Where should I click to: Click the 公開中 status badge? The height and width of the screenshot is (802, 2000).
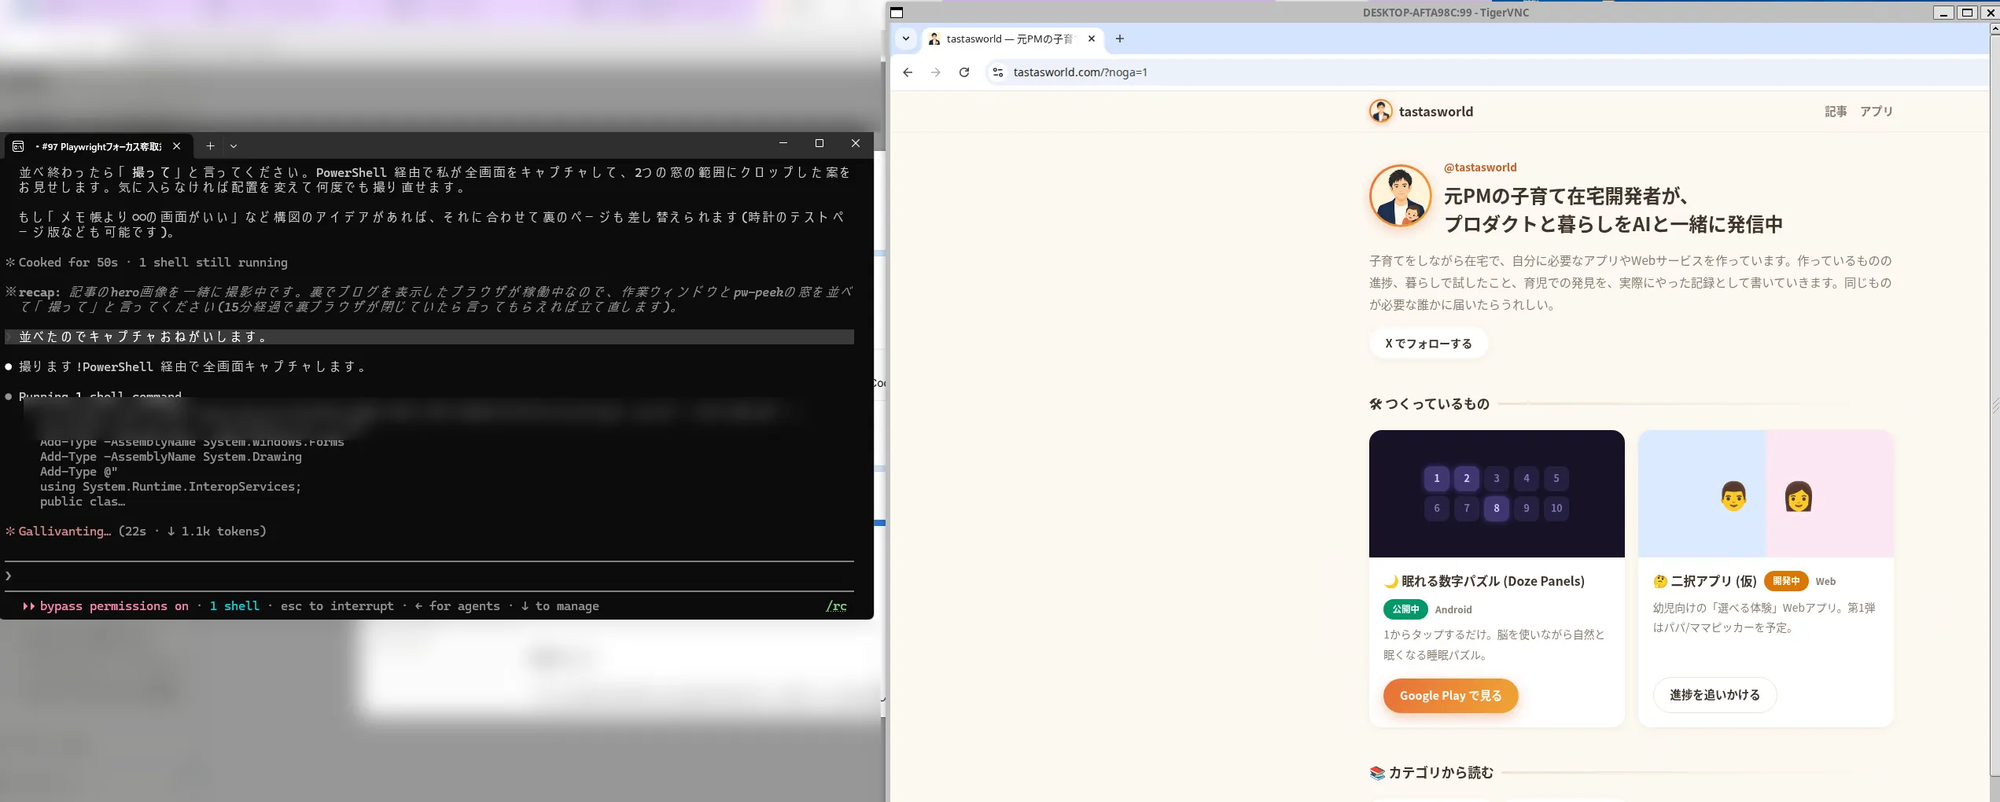1405,609
